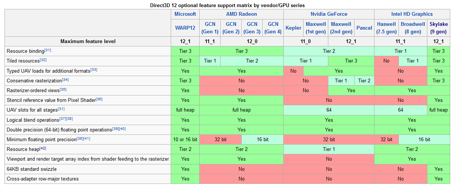Select the '12_0' maximum feature level cell
The width and height of the screenshot is (457, 188).
click(x=252, y=41)
